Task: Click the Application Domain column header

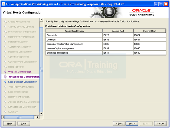Action: click(x=74, y=31)
